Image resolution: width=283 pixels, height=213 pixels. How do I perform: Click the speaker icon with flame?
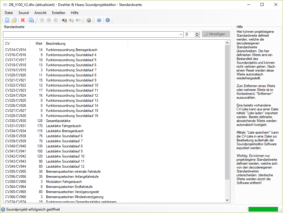point(64,20)
